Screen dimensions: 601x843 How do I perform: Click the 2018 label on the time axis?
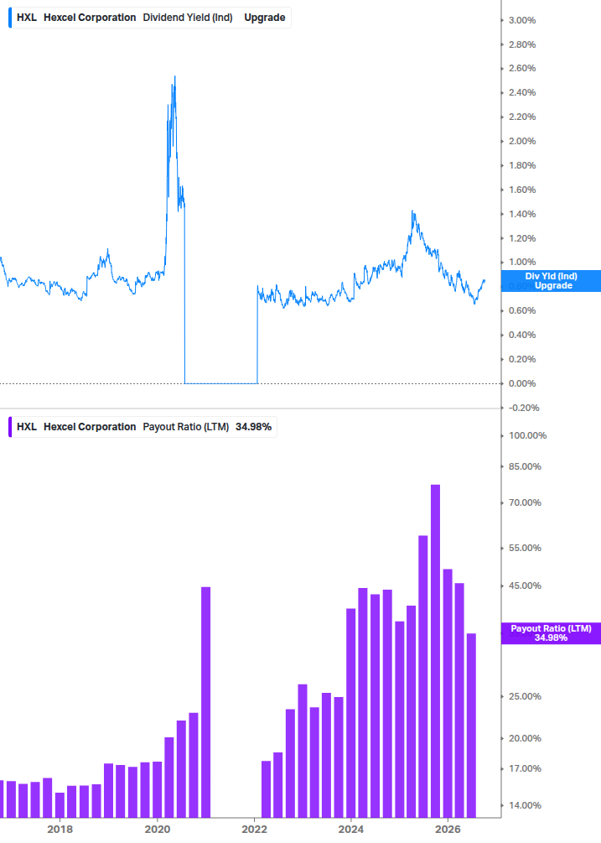60,829
